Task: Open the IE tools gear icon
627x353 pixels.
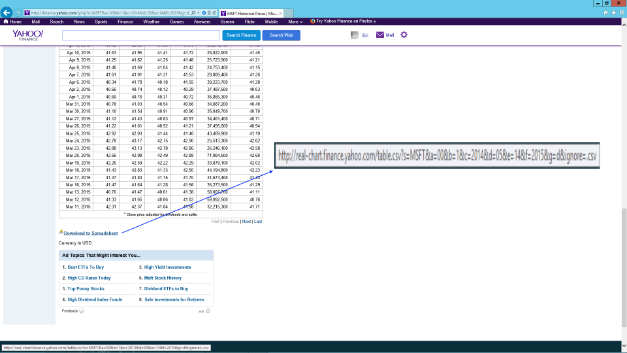Action: 621,13
